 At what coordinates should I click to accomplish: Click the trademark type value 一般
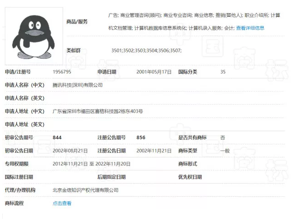225,151
